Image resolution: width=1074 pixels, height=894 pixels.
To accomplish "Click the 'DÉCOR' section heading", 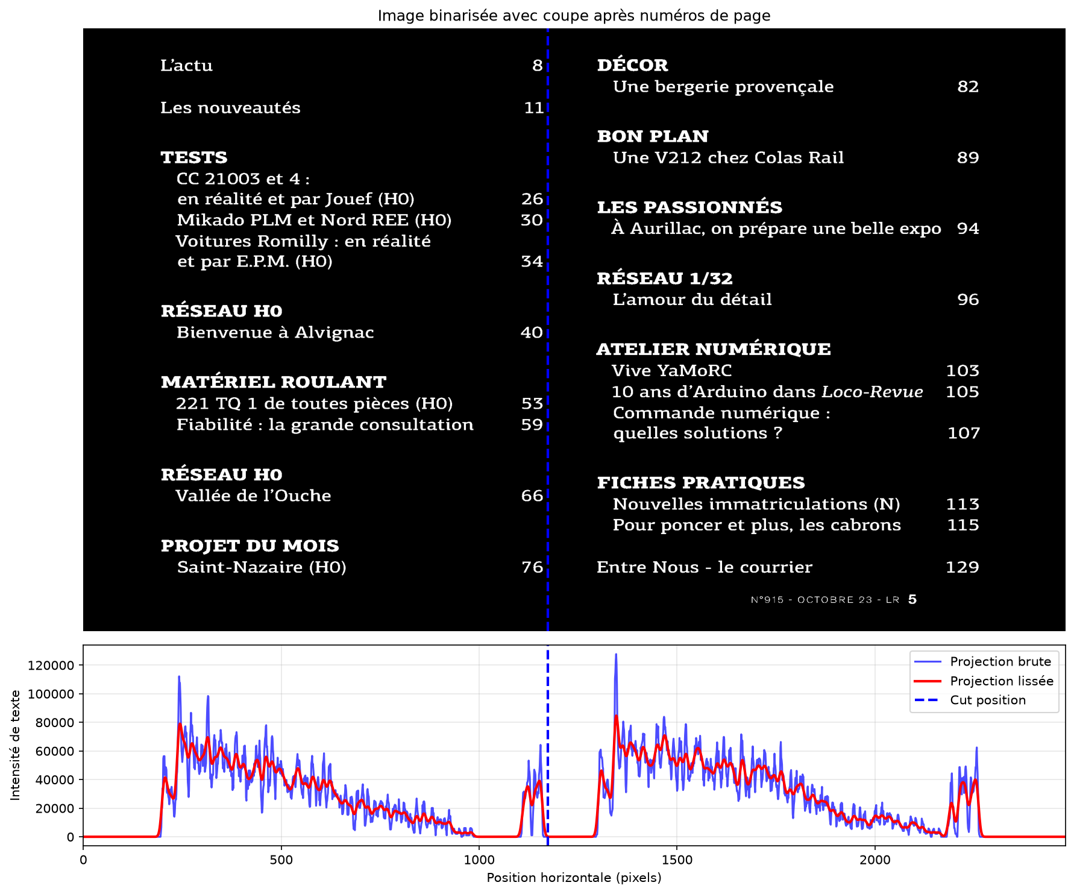I will coord(632,65).
